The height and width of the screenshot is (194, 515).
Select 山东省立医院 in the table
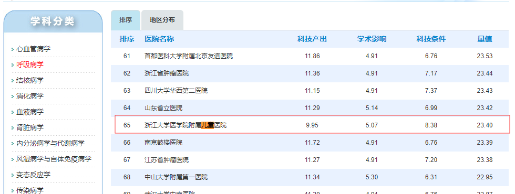(x=163, y=108)
